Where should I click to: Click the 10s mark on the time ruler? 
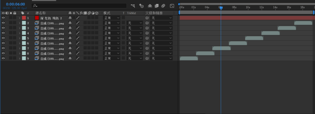pyautogui.click(x=248, y=7)
